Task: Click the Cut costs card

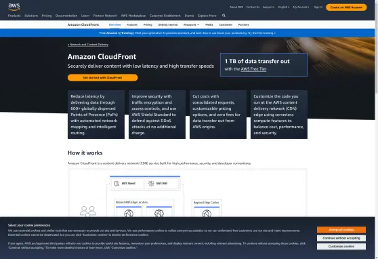Action: 218,115
